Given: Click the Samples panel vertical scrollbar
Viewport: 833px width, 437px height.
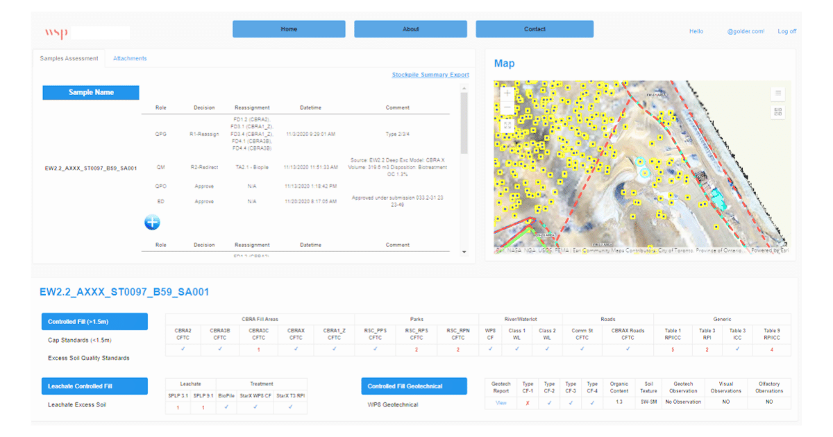Looking at the screenshot, I should 464,122.
